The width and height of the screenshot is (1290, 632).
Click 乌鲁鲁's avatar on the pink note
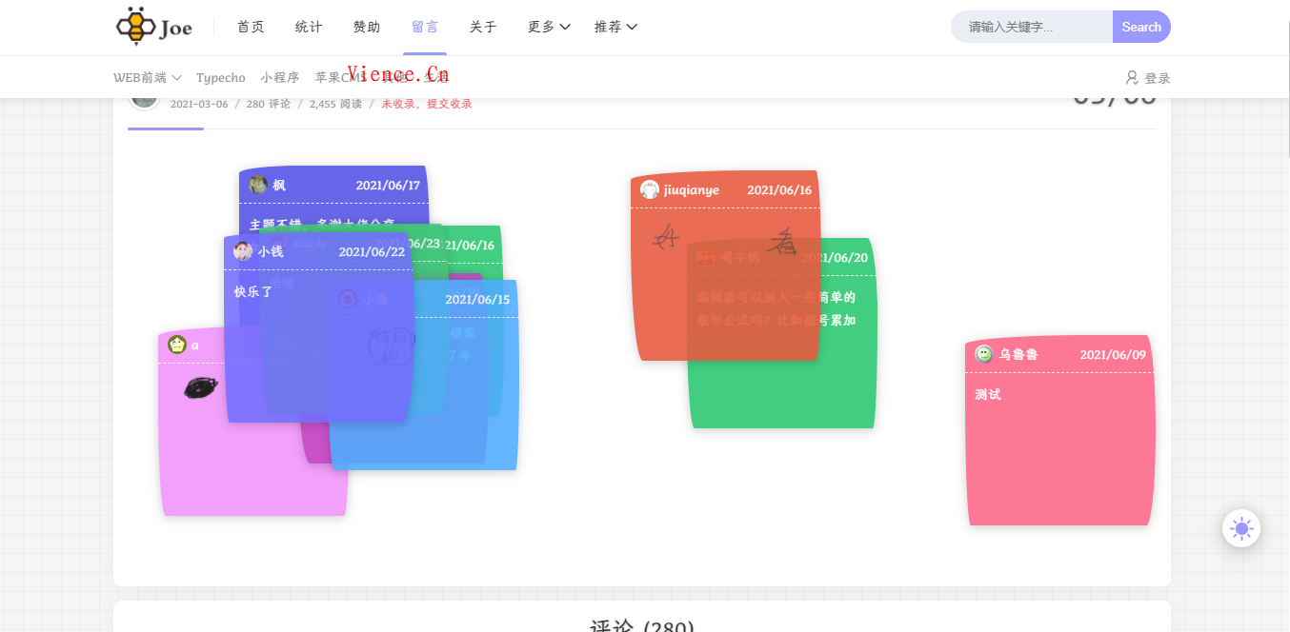[984, 354]
